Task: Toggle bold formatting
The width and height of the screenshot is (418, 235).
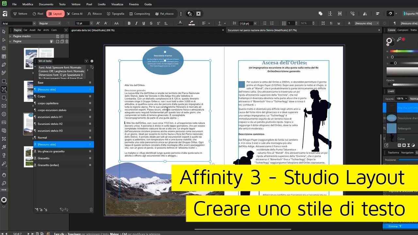Action: coord(129,23)
